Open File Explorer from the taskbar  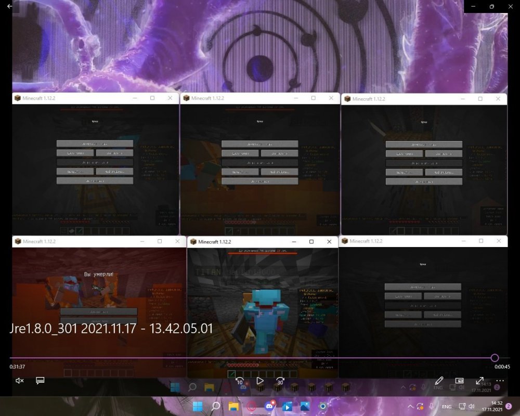point(233,406)
